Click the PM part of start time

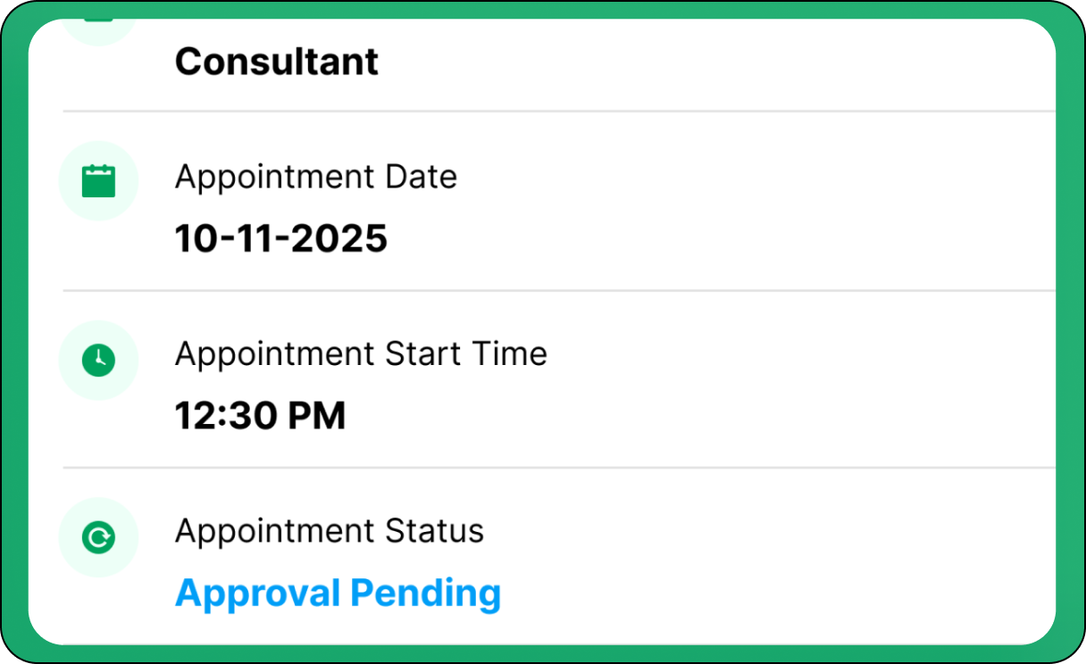click(x=315, y=416)
